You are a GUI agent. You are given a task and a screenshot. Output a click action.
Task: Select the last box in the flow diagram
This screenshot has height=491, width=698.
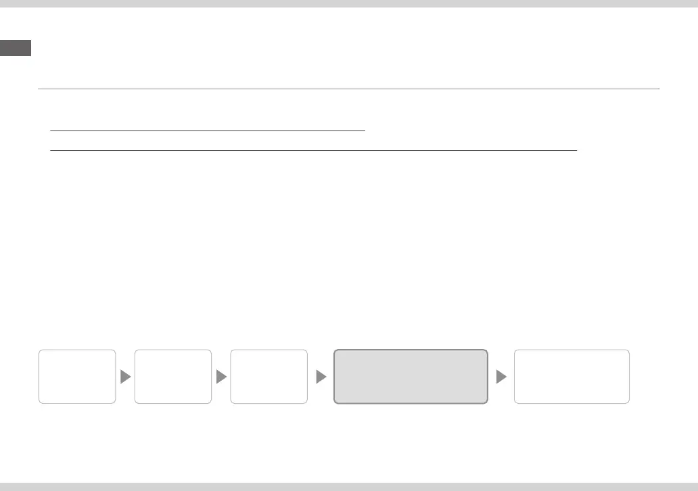click(x=572, y=377)
